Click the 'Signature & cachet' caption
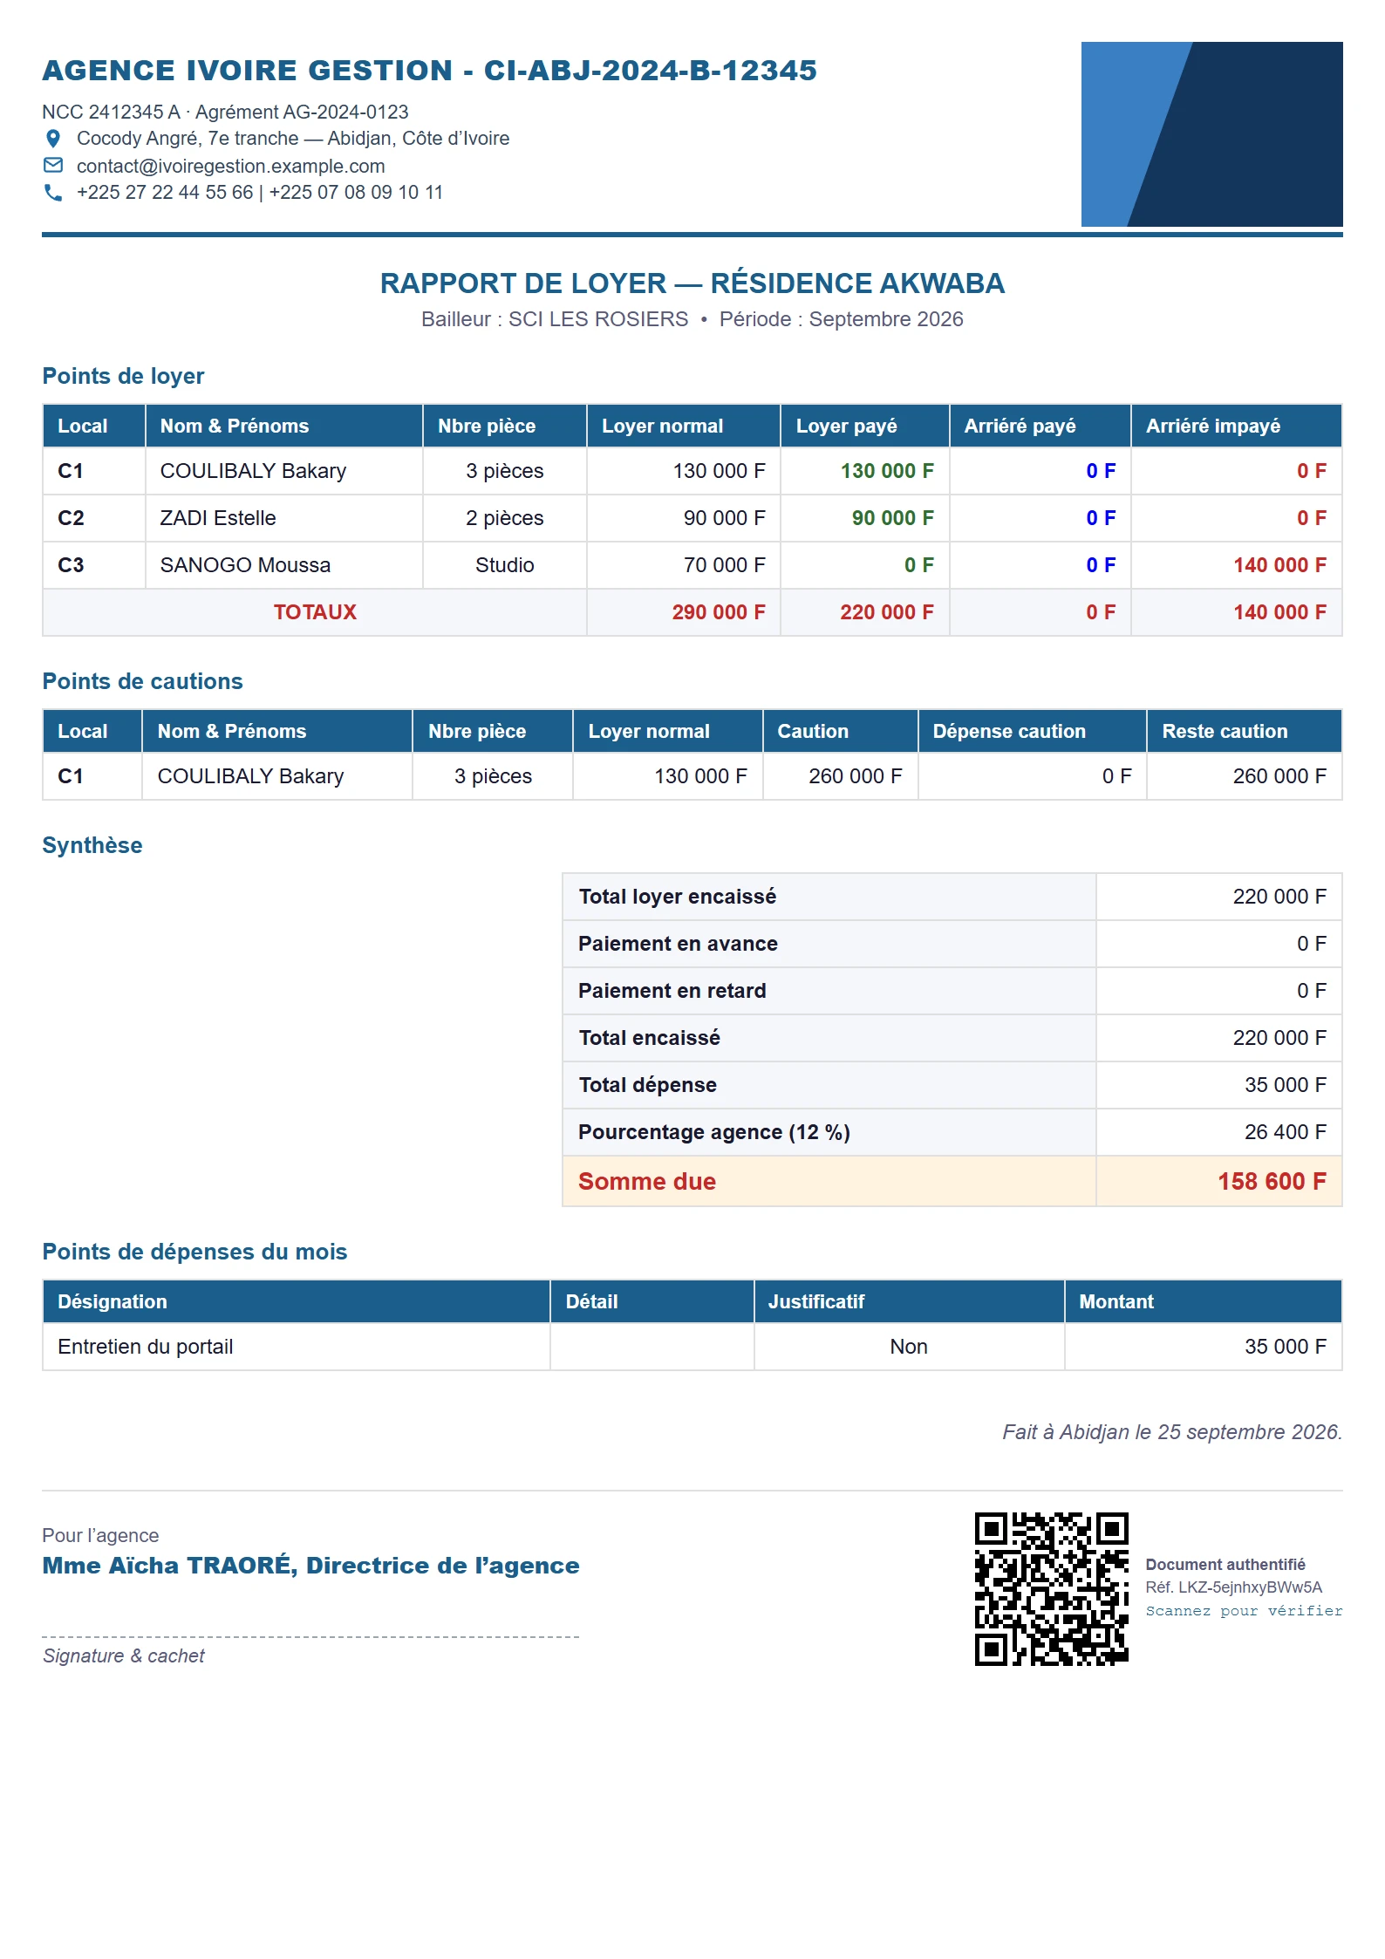The image size is (1385, 1959). click(x=124, y=1655)
